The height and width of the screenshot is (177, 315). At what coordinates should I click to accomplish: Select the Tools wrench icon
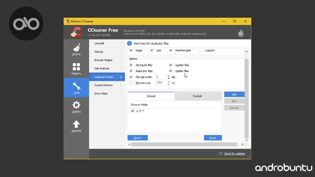76,86
